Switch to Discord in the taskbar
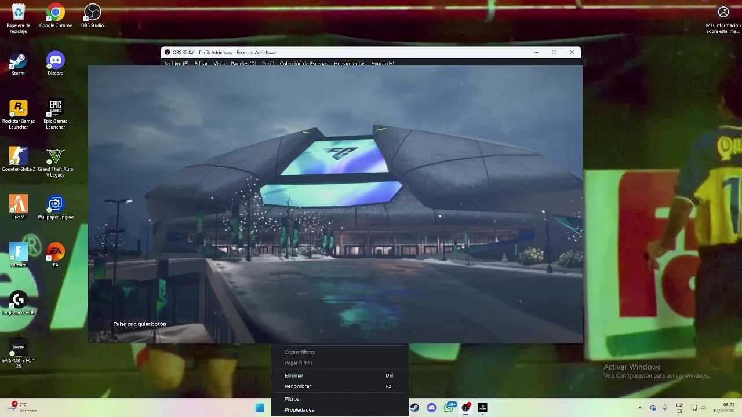 tap(431, 408)
